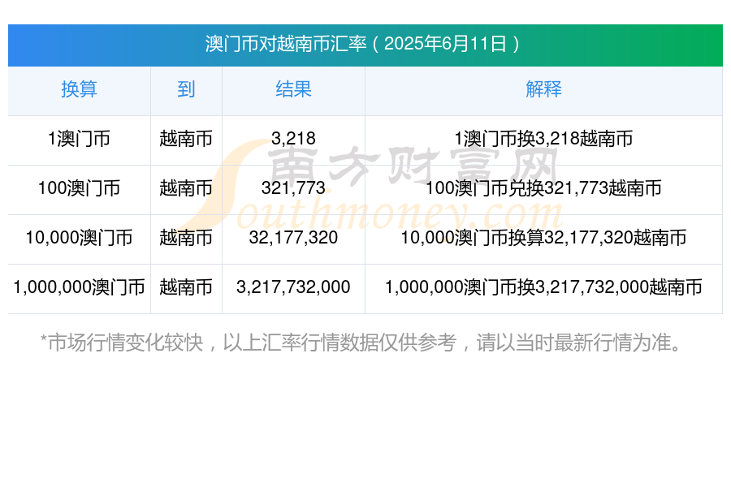731x487 pixels.
Task: Click 越南币 in the 100澳门币 row
Action: point(186,188)
